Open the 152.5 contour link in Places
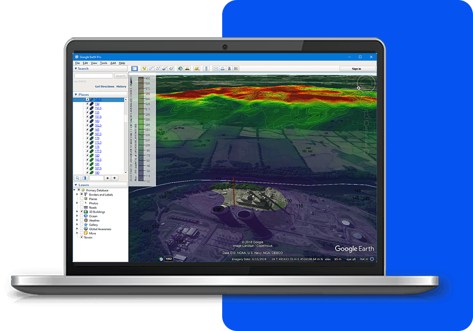Screen dimensions: 473x331 (x=98, y=108)
